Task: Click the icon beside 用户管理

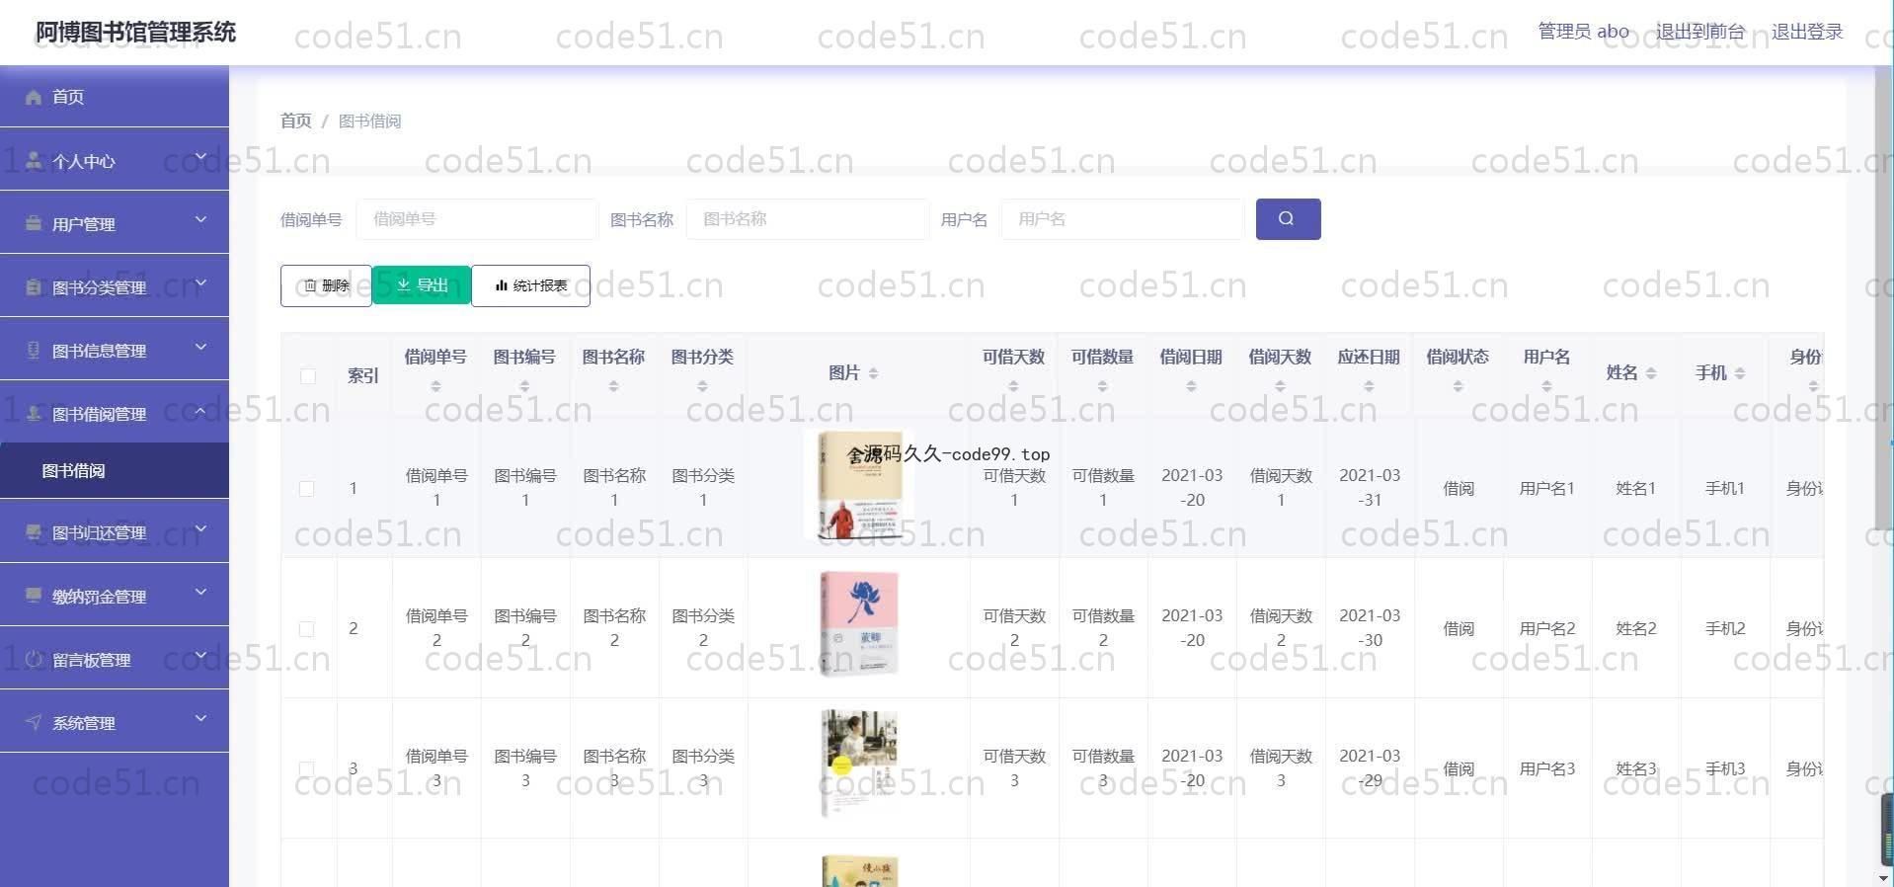Action: [x=34, y=223]
